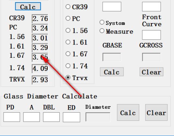Click Calc button below GBASE field
This screenshot has height=136, width=174.
click(112, 72)
